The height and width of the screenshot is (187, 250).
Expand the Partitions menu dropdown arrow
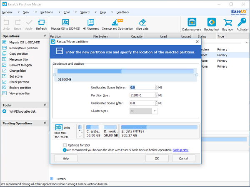pyautogui.click(x=60, y=12)
